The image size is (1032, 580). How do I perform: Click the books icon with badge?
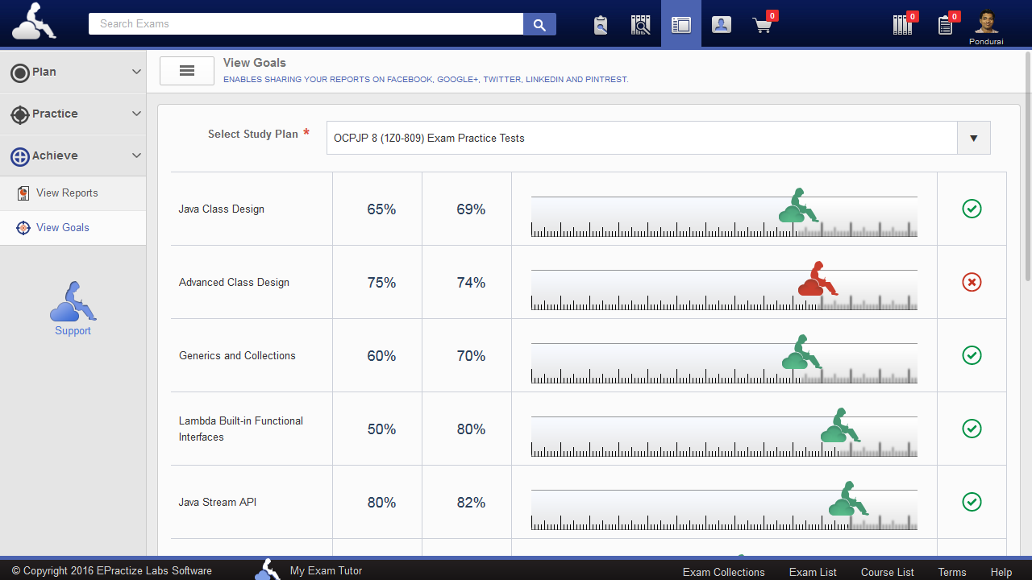pyautogui.click(x=903, y=25)
